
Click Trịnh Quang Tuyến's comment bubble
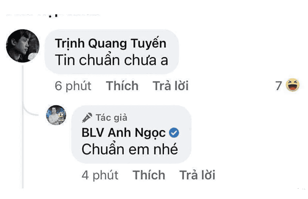tap(112, 52)
